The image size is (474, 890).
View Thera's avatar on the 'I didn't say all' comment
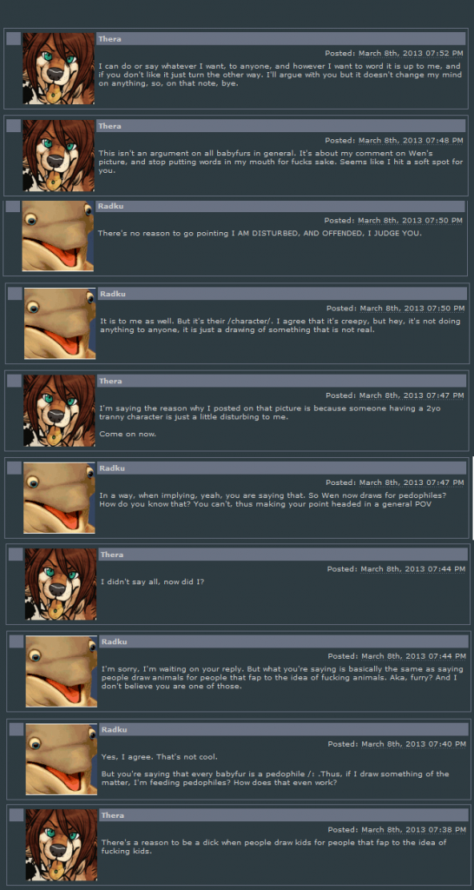pos(61,583)
